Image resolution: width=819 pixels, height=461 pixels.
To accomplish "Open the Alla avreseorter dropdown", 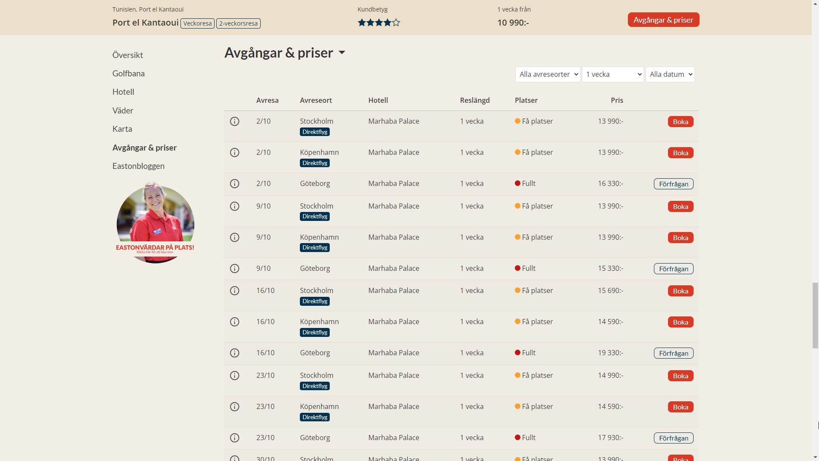I will [548, 75].
